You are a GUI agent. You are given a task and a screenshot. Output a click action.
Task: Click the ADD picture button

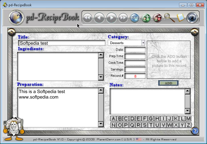168,83
